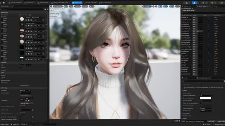Enable Highlight checkbox for Element 0
Screen dimensions: 225x126
tap(2, 19)
